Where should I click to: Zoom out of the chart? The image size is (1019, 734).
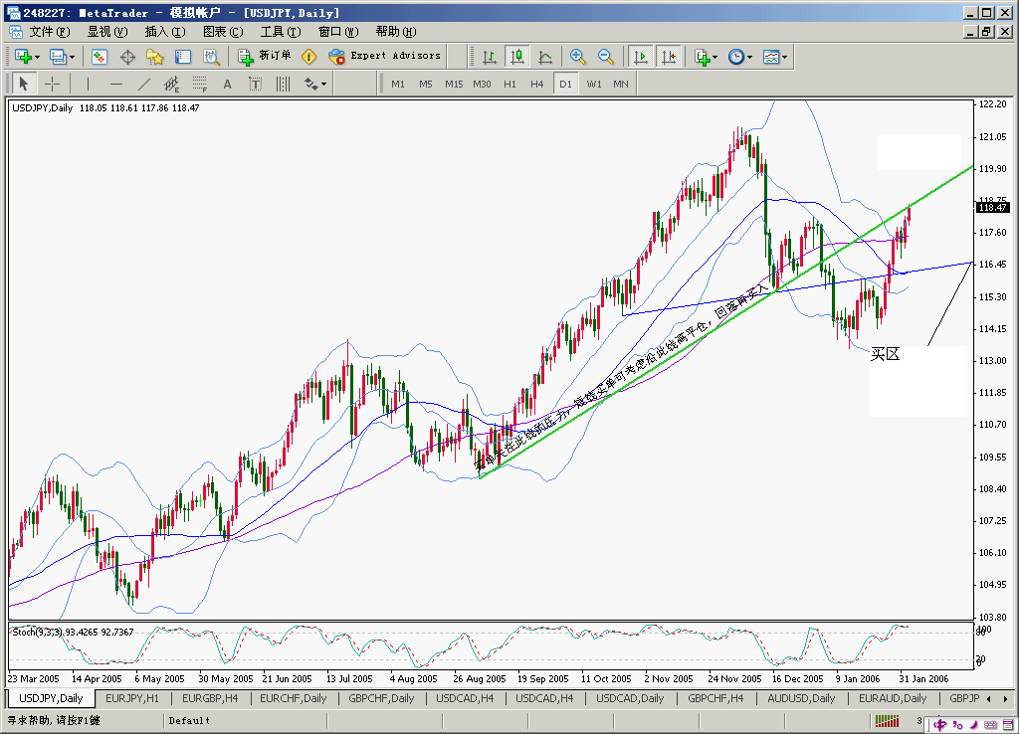(x=606, y=57)
